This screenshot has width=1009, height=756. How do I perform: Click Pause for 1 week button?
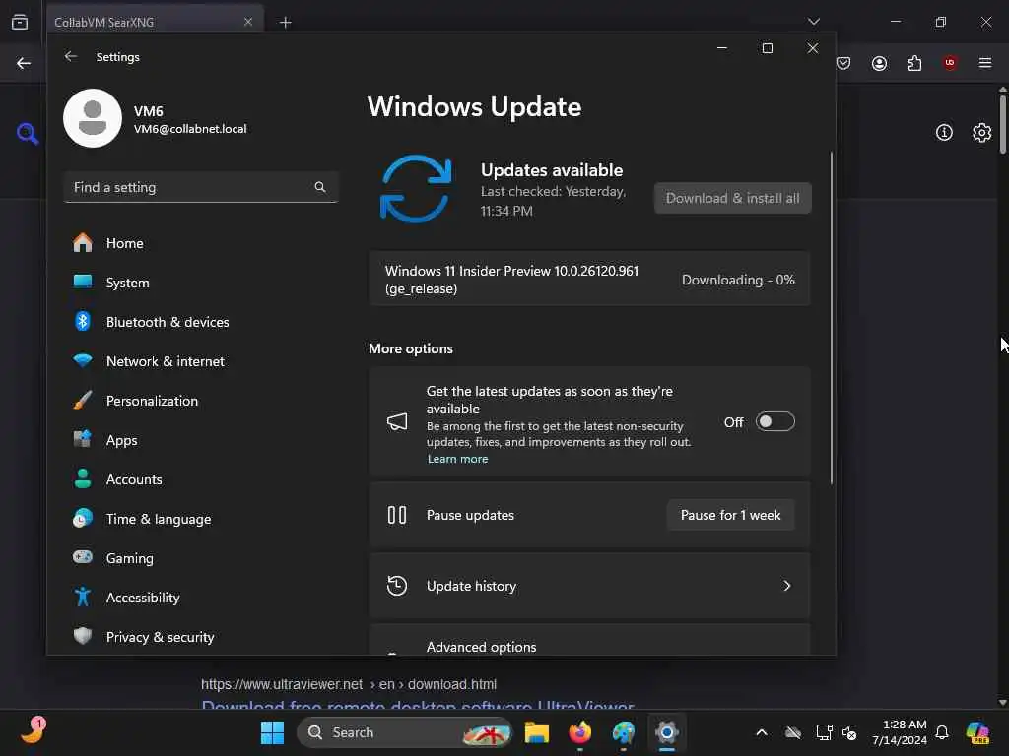click(x=730, y=515)
